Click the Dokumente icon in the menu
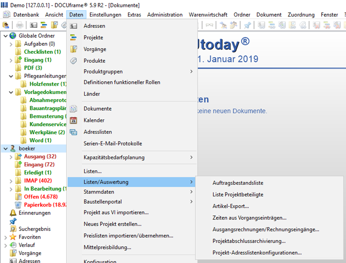 (73, 108)
